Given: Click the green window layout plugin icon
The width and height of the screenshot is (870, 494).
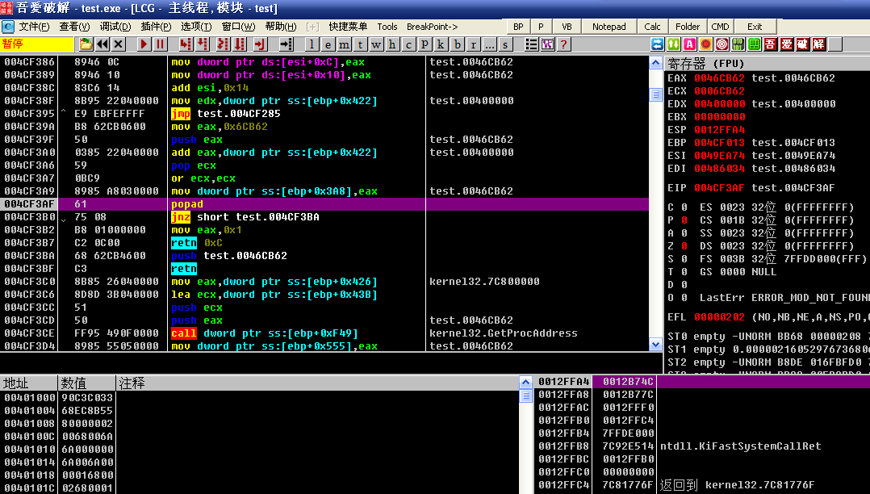Looking at the screenshot, I should coord(754,44).
